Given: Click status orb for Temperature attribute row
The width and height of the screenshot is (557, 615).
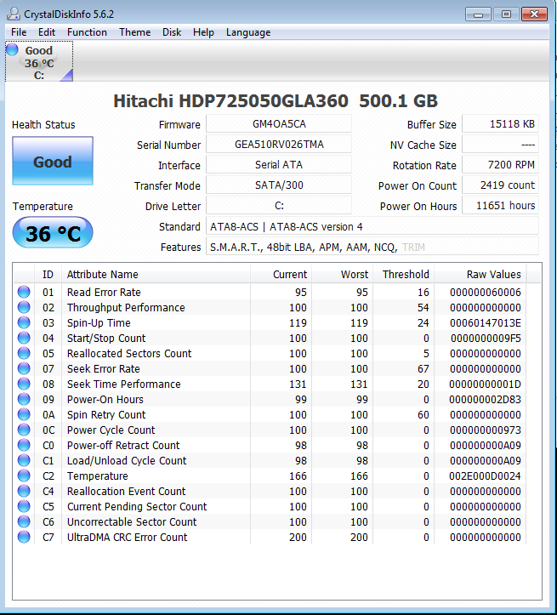Looking at the screenshot, I should point(24,475).
